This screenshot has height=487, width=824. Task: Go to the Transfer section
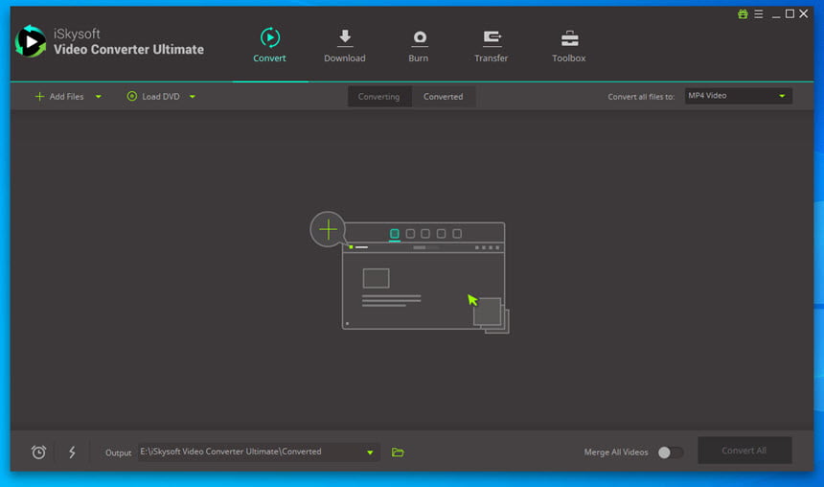pos(492,45)
